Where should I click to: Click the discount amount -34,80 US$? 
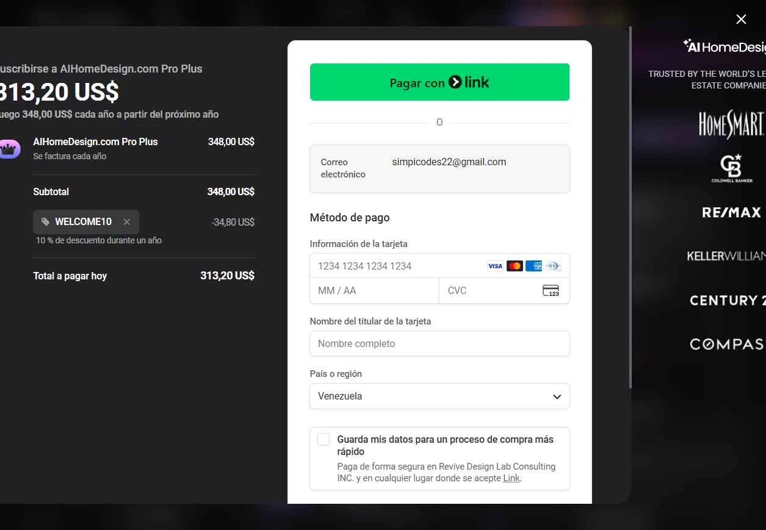233,222
